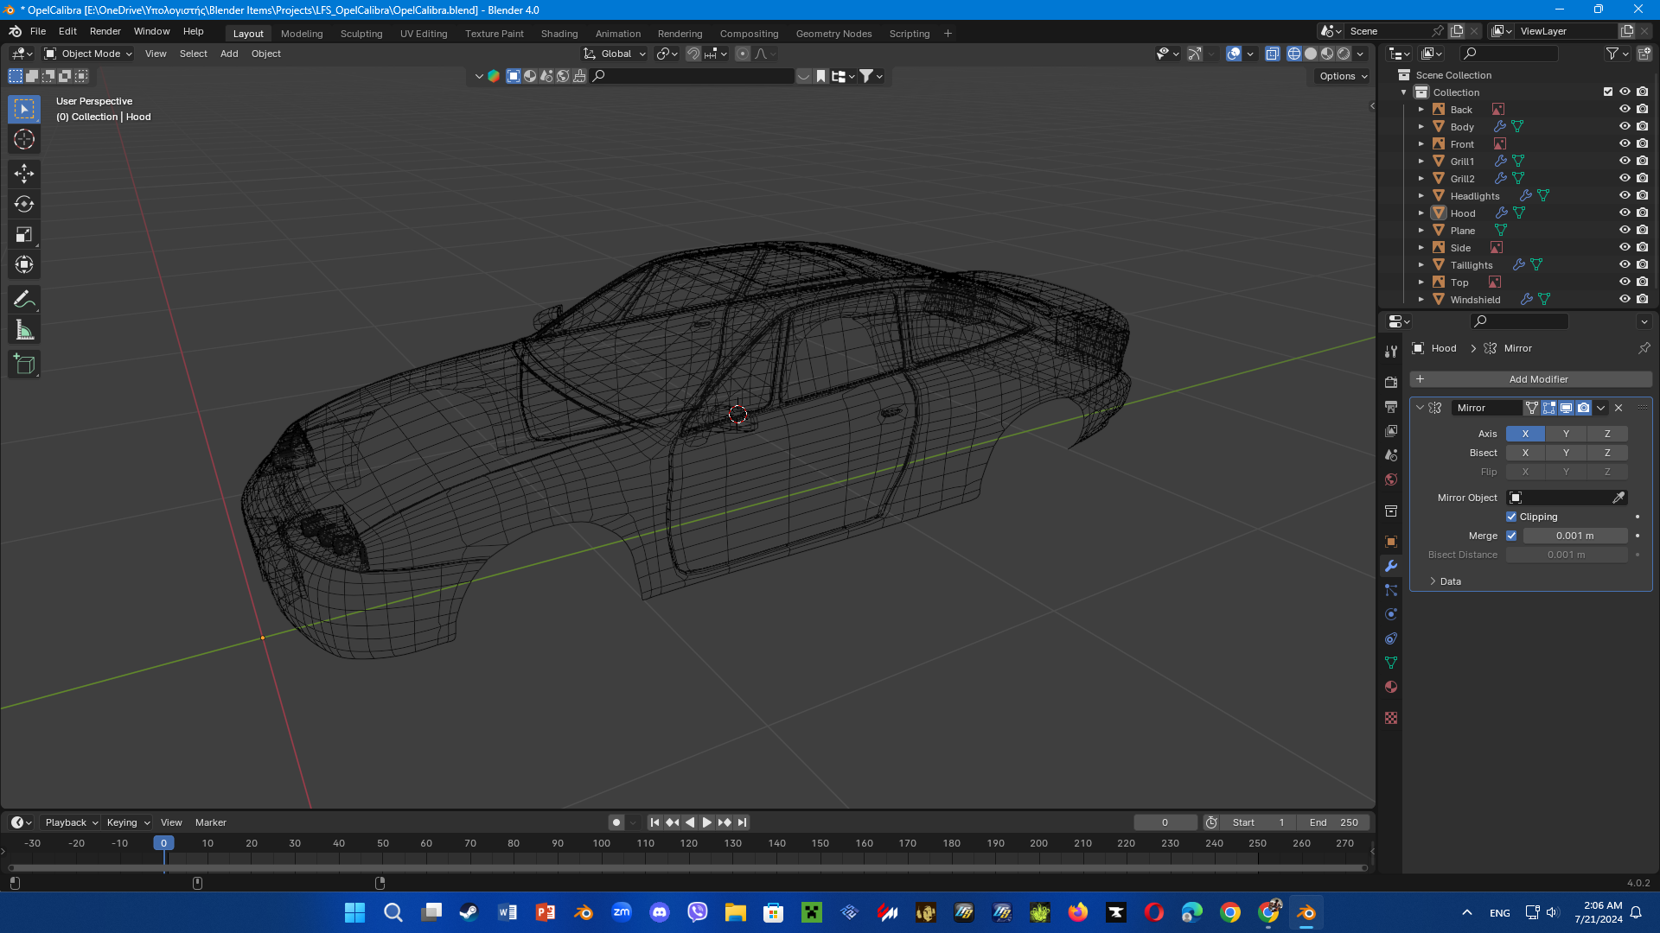
Task: Toggle the Merge checkbox in Mirror modifier
Action: [1511, 536]
